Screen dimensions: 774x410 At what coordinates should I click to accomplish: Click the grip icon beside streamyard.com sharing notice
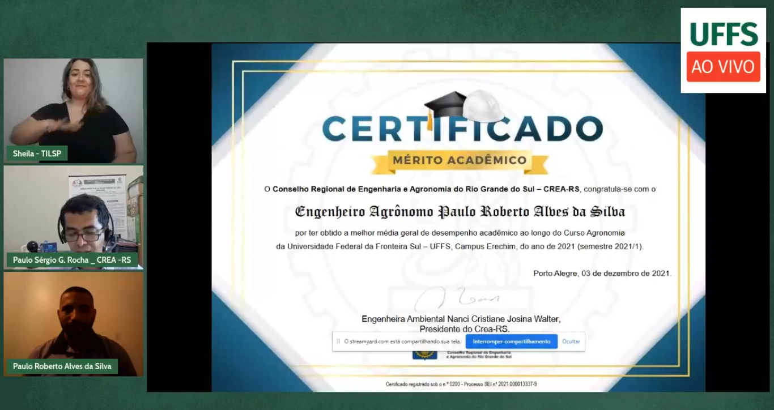coord(339,341)
